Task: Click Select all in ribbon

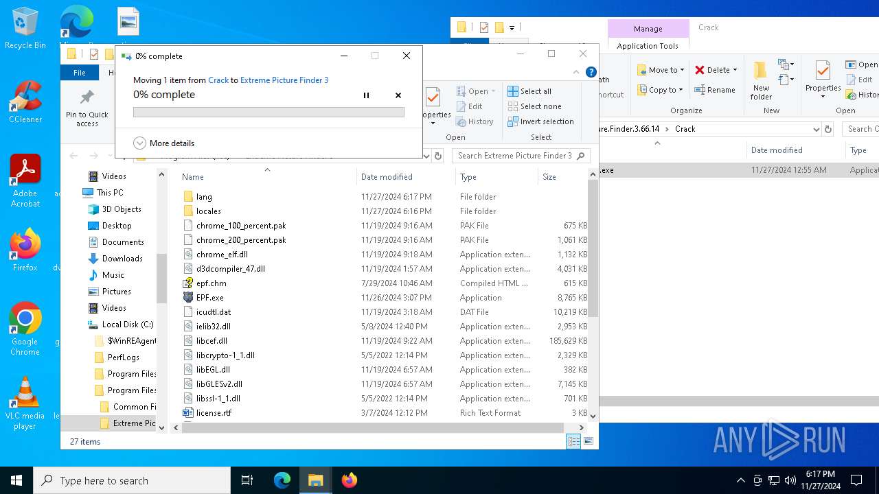Action: point(529,91)
